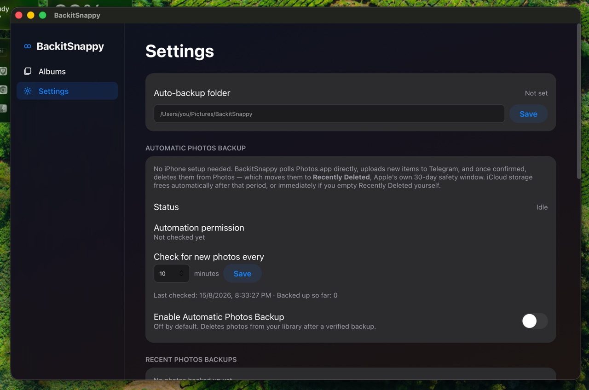
Task: Click the BackitSnappy window title text
Action: pyautogui.click(x=77, y=15)
